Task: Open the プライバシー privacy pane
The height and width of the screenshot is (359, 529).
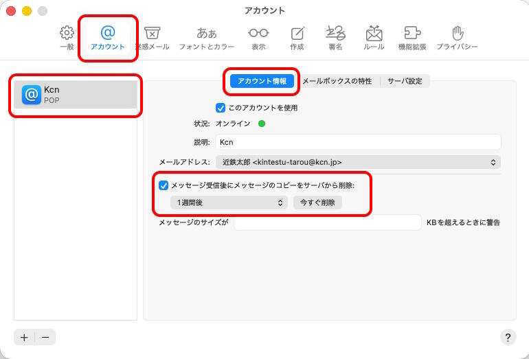Action: pyautogui.click(x=457, y=38)
